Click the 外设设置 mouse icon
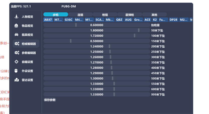The image size is (209, 114). click(16, 71)
